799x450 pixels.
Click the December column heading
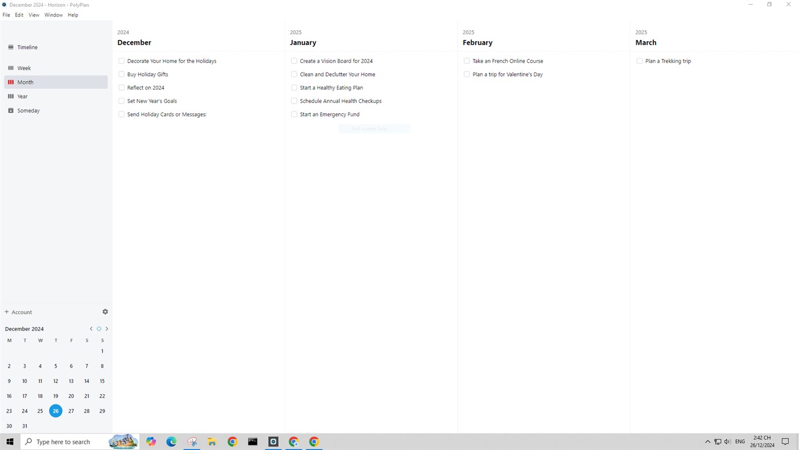[134, 43]
